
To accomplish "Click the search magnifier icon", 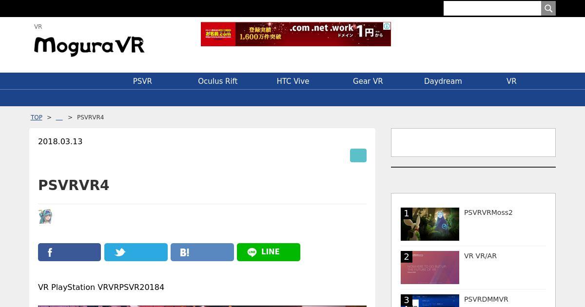I will click(548, 8).
